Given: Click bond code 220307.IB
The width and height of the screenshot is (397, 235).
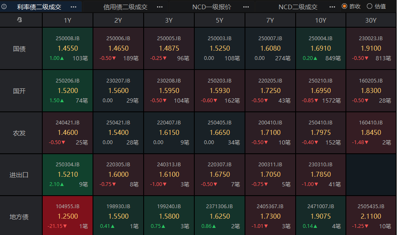Looking at the screenshot, I should click(219, 165).
